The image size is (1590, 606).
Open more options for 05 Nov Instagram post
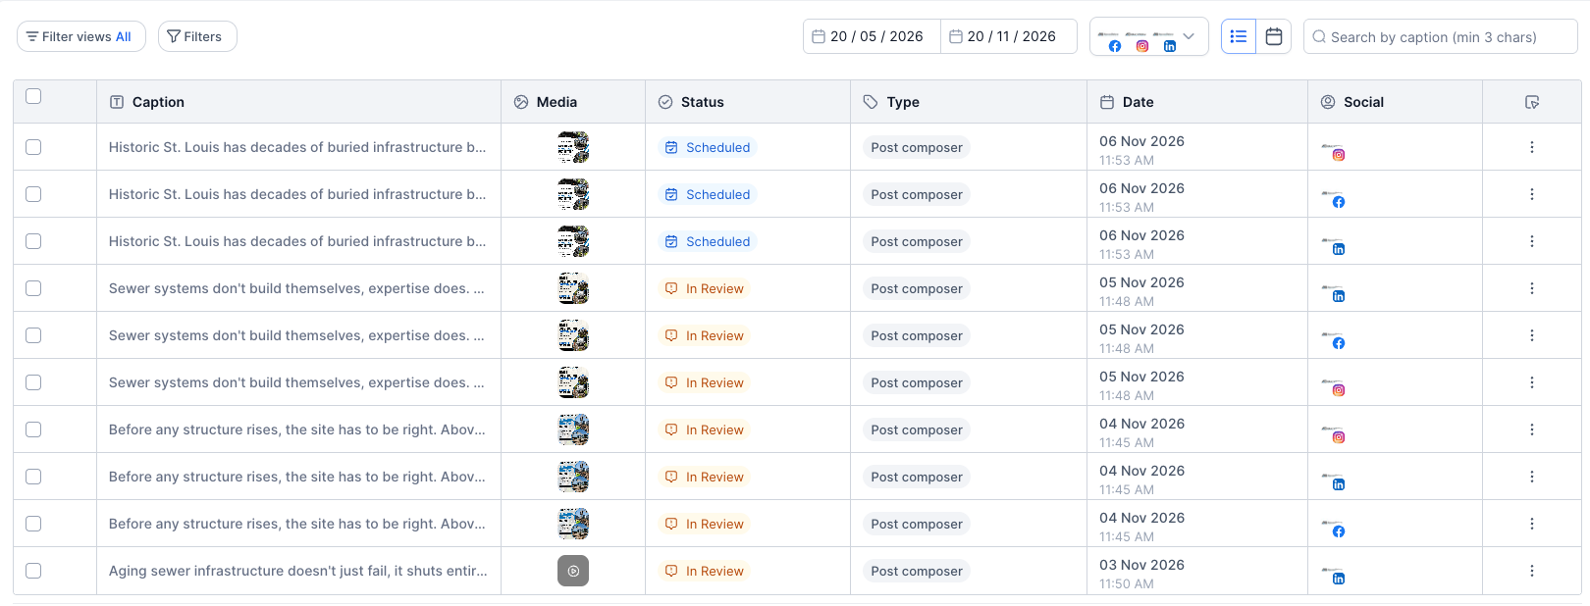(1532, 382)
